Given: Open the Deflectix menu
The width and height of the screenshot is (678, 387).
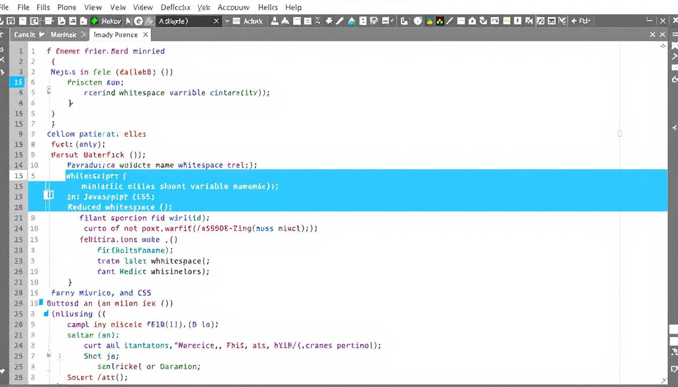Looking at the screenshot, I should [175, 7].
